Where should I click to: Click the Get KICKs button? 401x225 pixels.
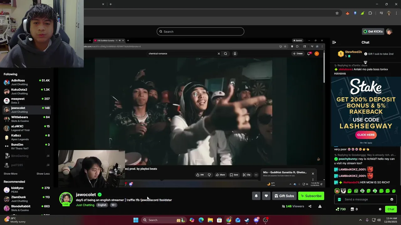point(373,32)
